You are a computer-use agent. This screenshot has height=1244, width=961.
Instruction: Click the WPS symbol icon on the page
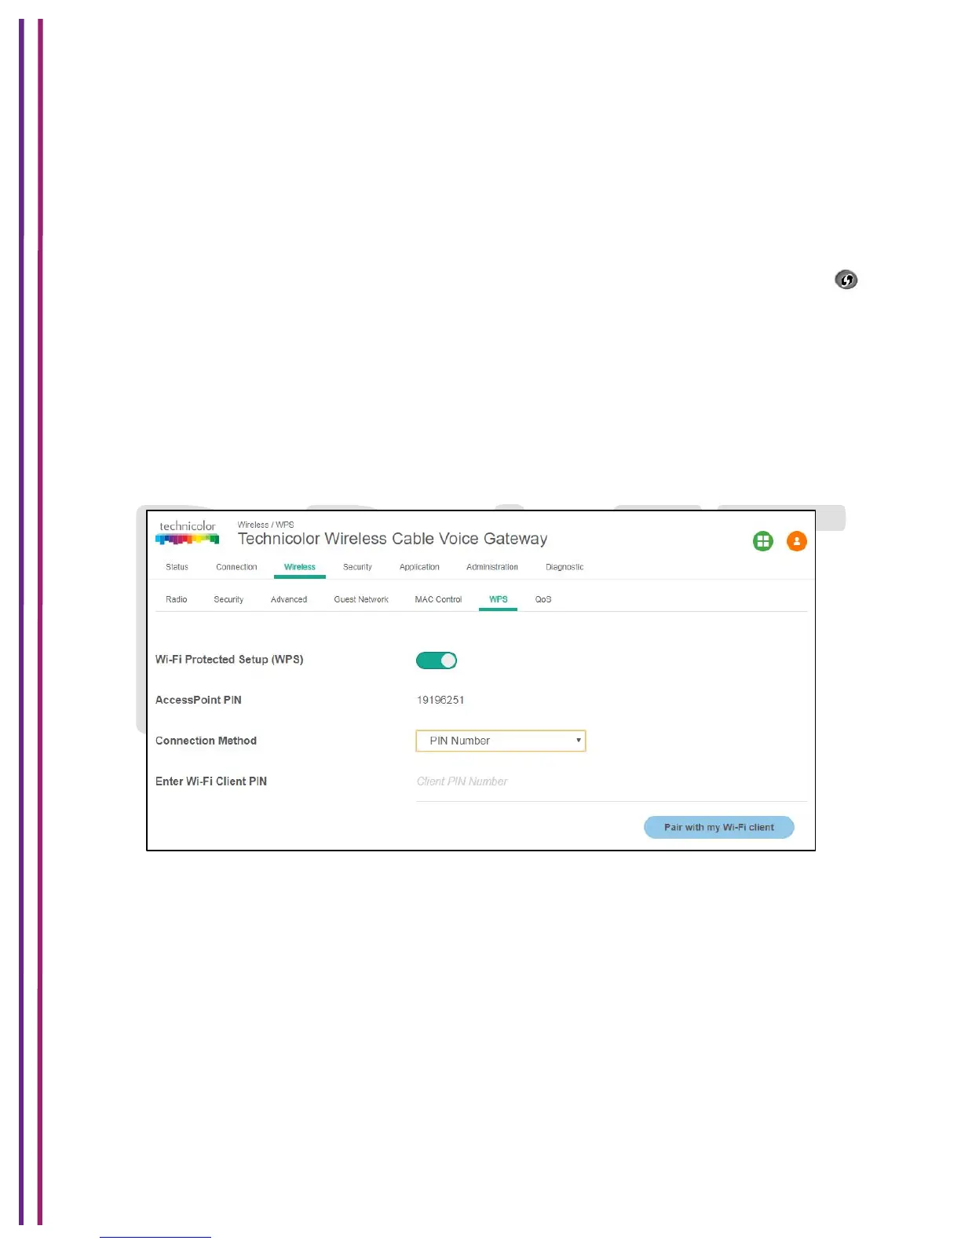(846, 280)
